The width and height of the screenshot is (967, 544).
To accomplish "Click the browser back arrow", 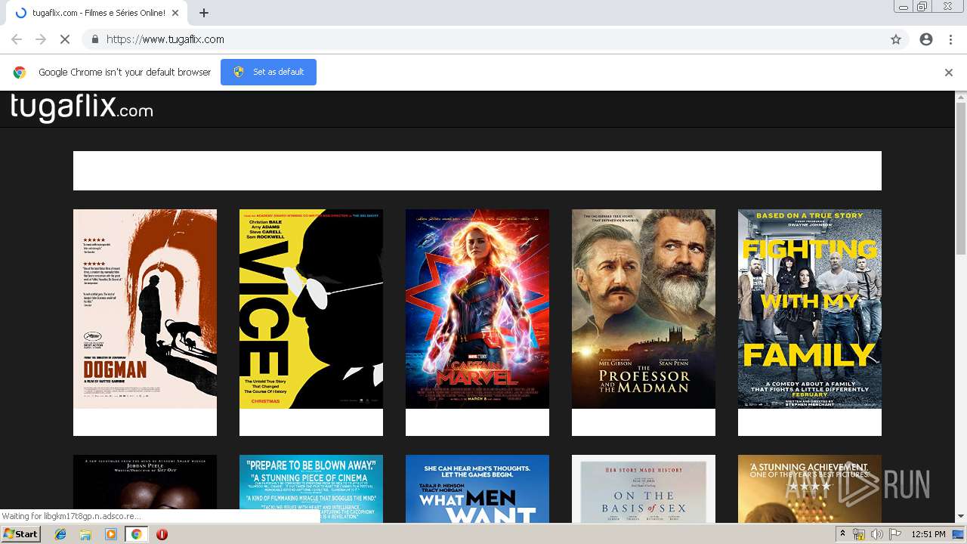I will [17, 39].
